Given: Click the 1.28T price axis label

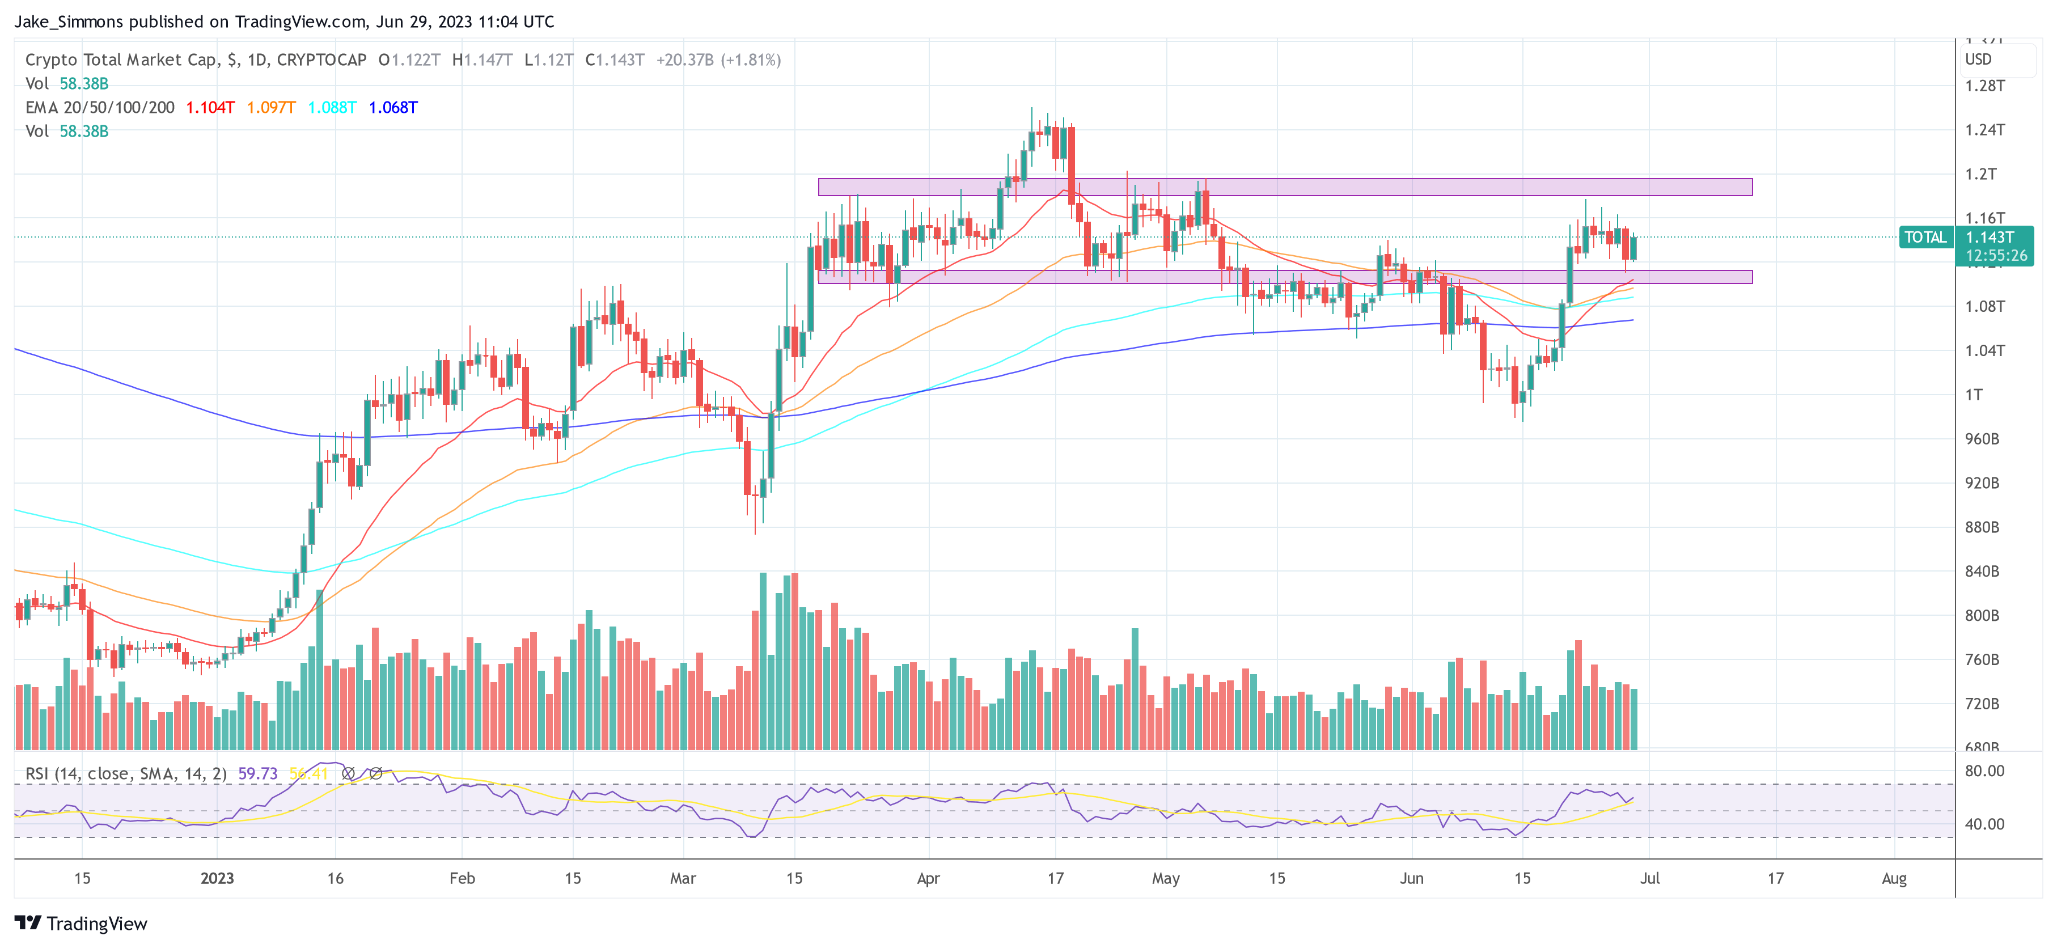Looking at the screenshot, I should [x=1984, y=86].
